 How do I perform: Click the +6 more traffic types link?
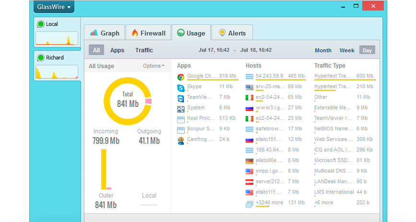[323, 203]
